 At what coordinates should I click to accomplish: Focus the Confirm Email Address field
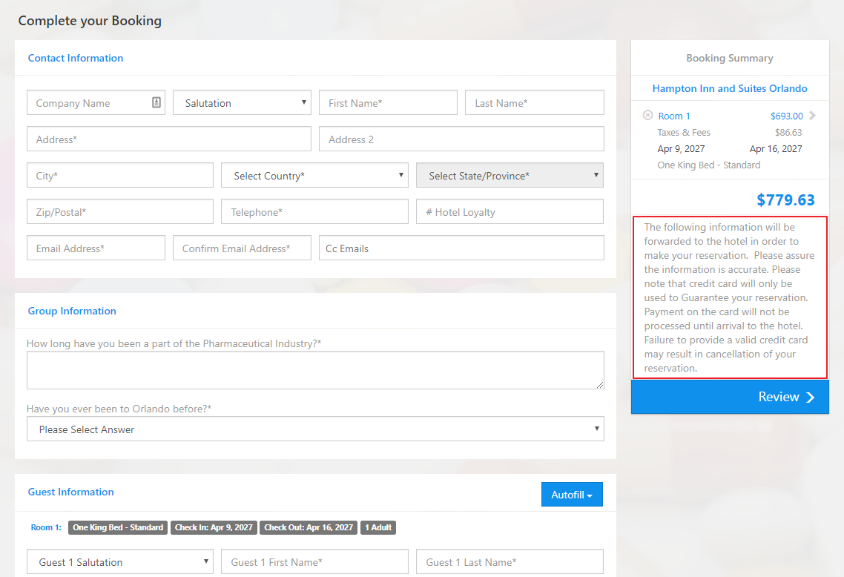pos(243,248)
